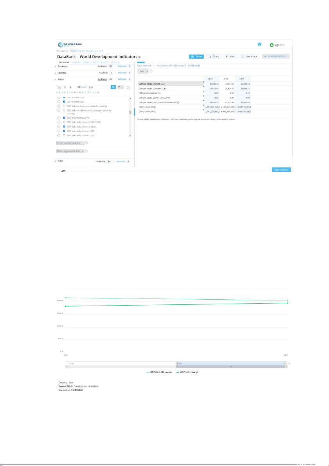Click the search magnifier button for series
Screen dimensions: 329x466
pyautogui.click(x=113, y=87)
